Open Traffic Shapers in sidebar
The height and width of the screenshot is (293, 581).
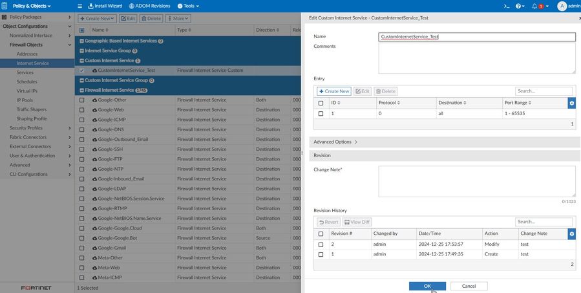click(32, 110)
